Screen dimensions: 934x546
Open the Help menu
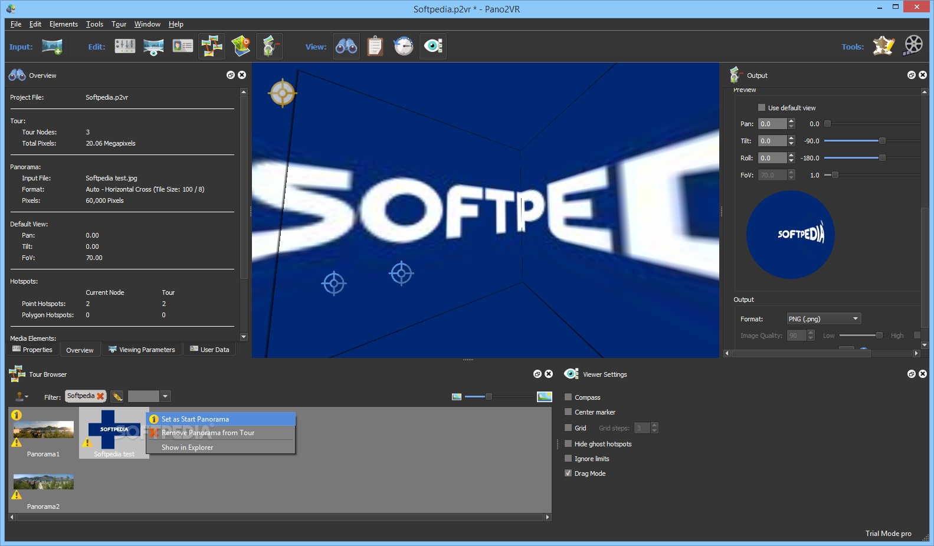tap(176, 24)
